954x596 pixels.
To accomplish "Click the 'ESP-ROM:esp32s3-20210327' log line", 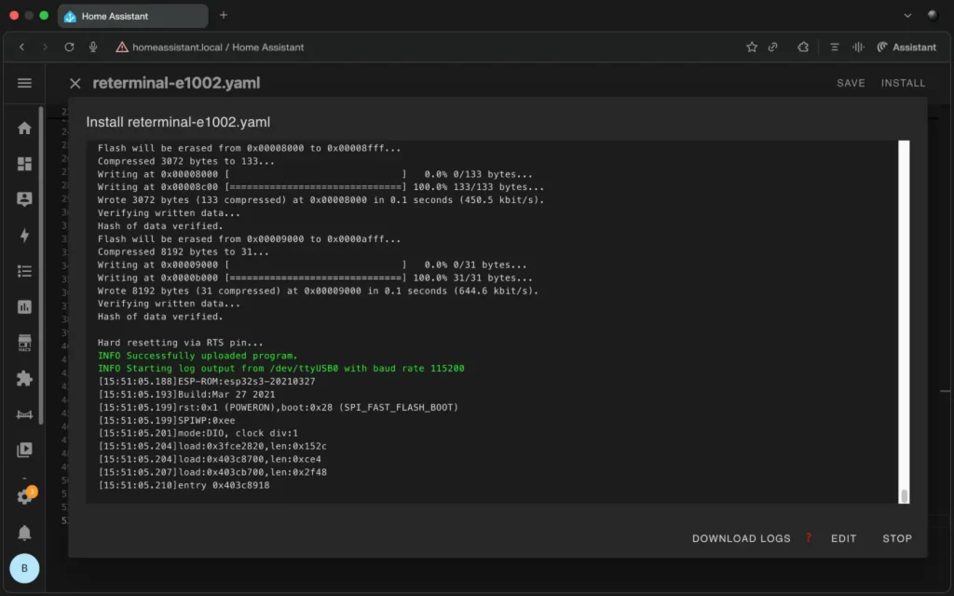I will pos(207,381).
